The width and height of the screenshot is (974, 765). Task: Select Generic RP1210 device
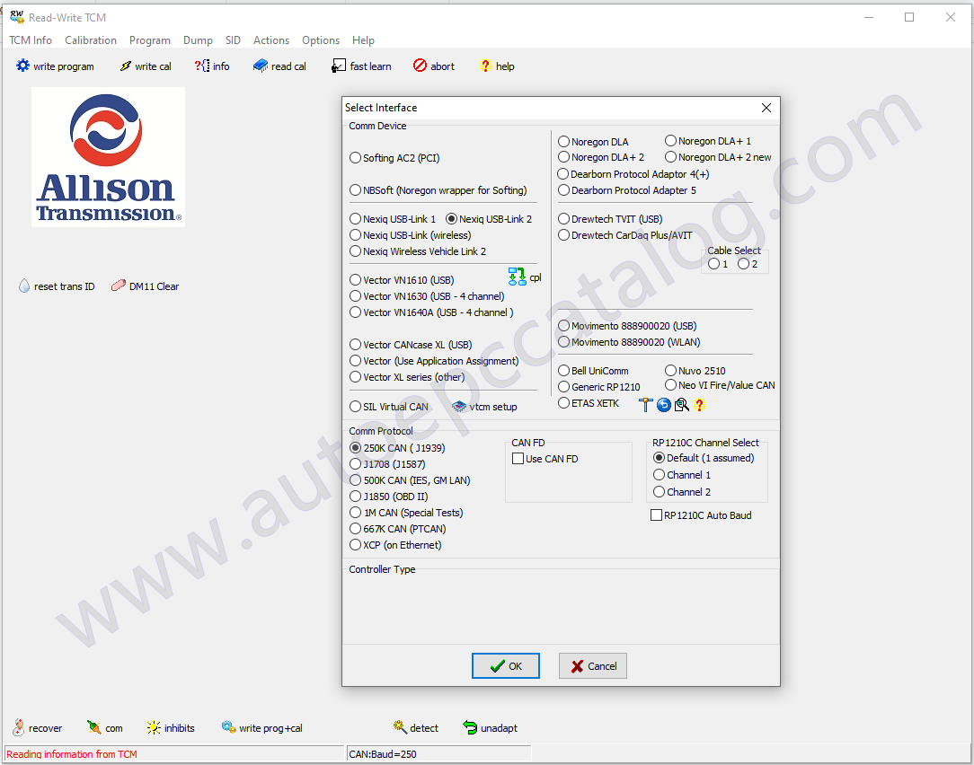tap(564, 386)
